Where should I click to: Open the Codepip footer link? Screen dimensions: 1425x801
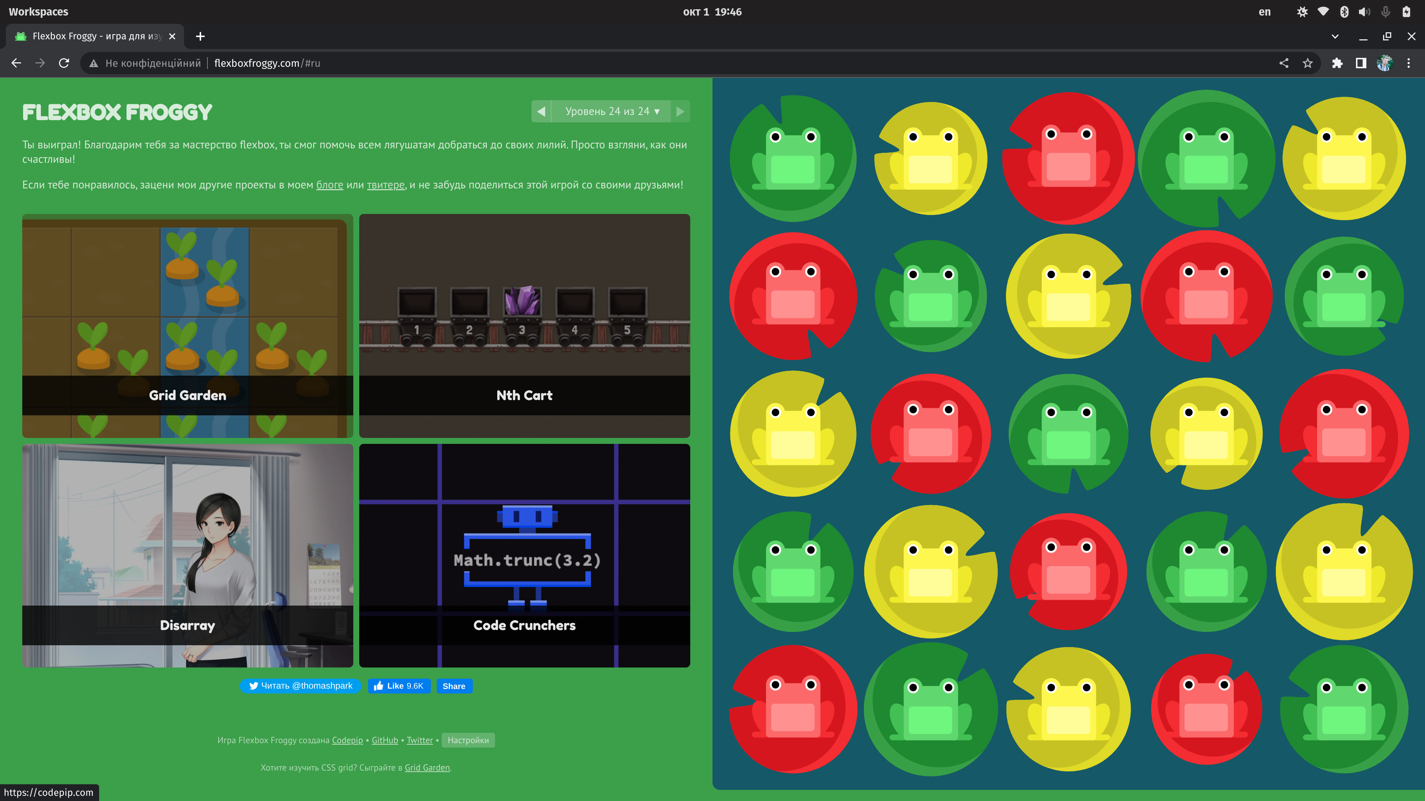click(x=347, y=740)
